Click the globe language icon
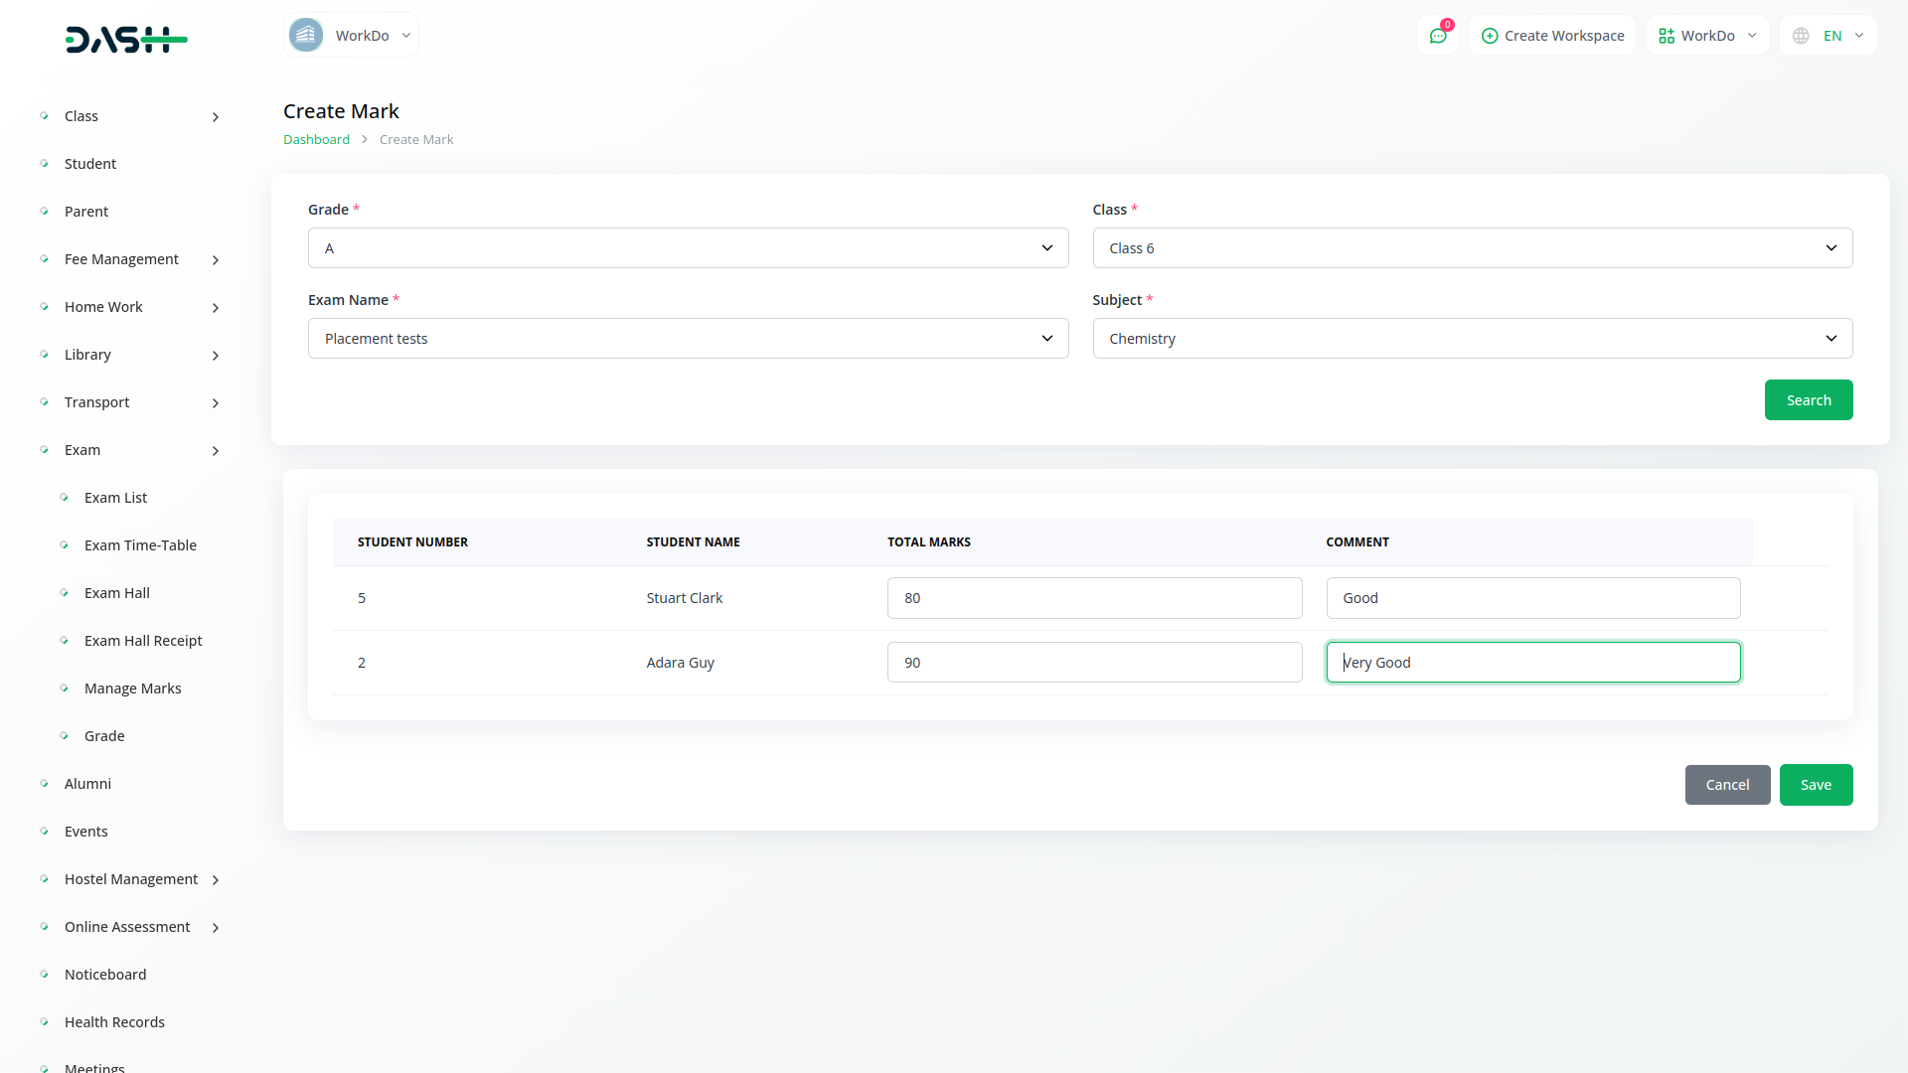This screenshot has height=1073, width=1908. coord(1801,36)
